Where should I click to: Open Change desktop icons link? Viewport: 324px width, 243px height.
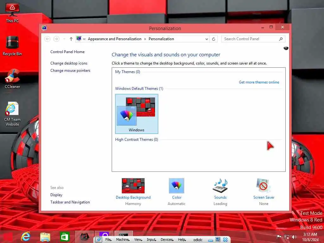69,63
